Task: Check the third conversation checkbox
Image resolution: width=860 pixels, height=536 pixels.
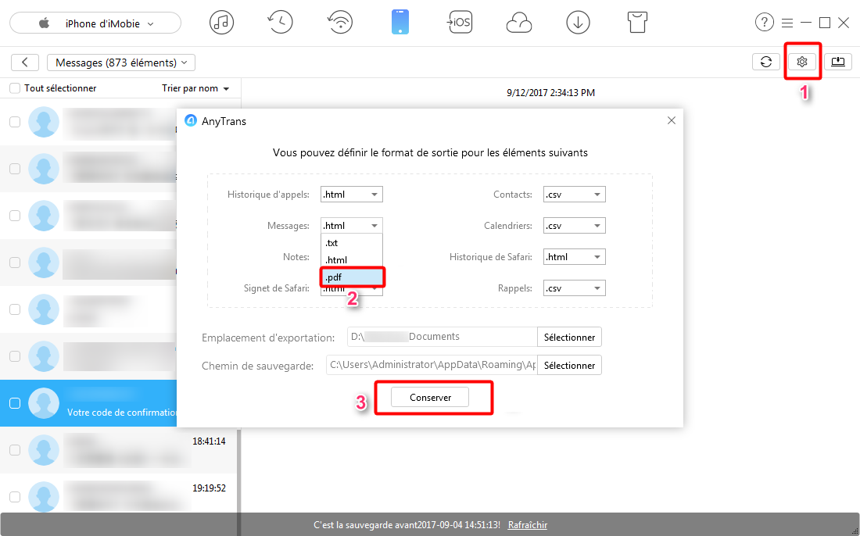Action: (x=15, y=216)
